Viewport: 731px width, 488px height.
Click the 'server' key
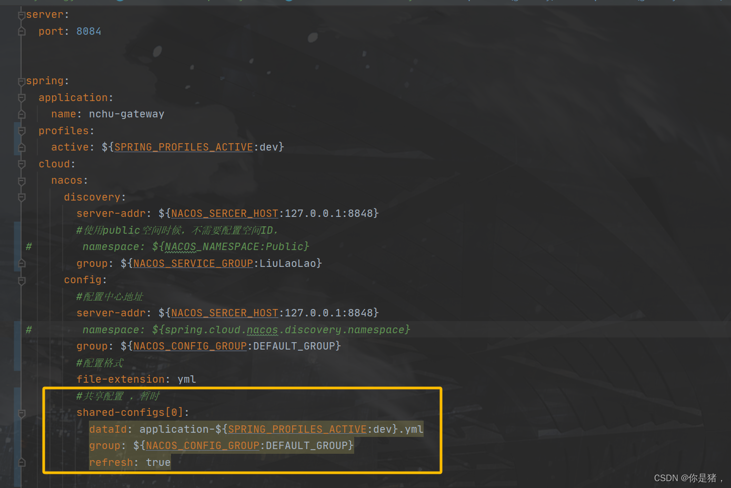pyautogui.click(x=45, y=15)
